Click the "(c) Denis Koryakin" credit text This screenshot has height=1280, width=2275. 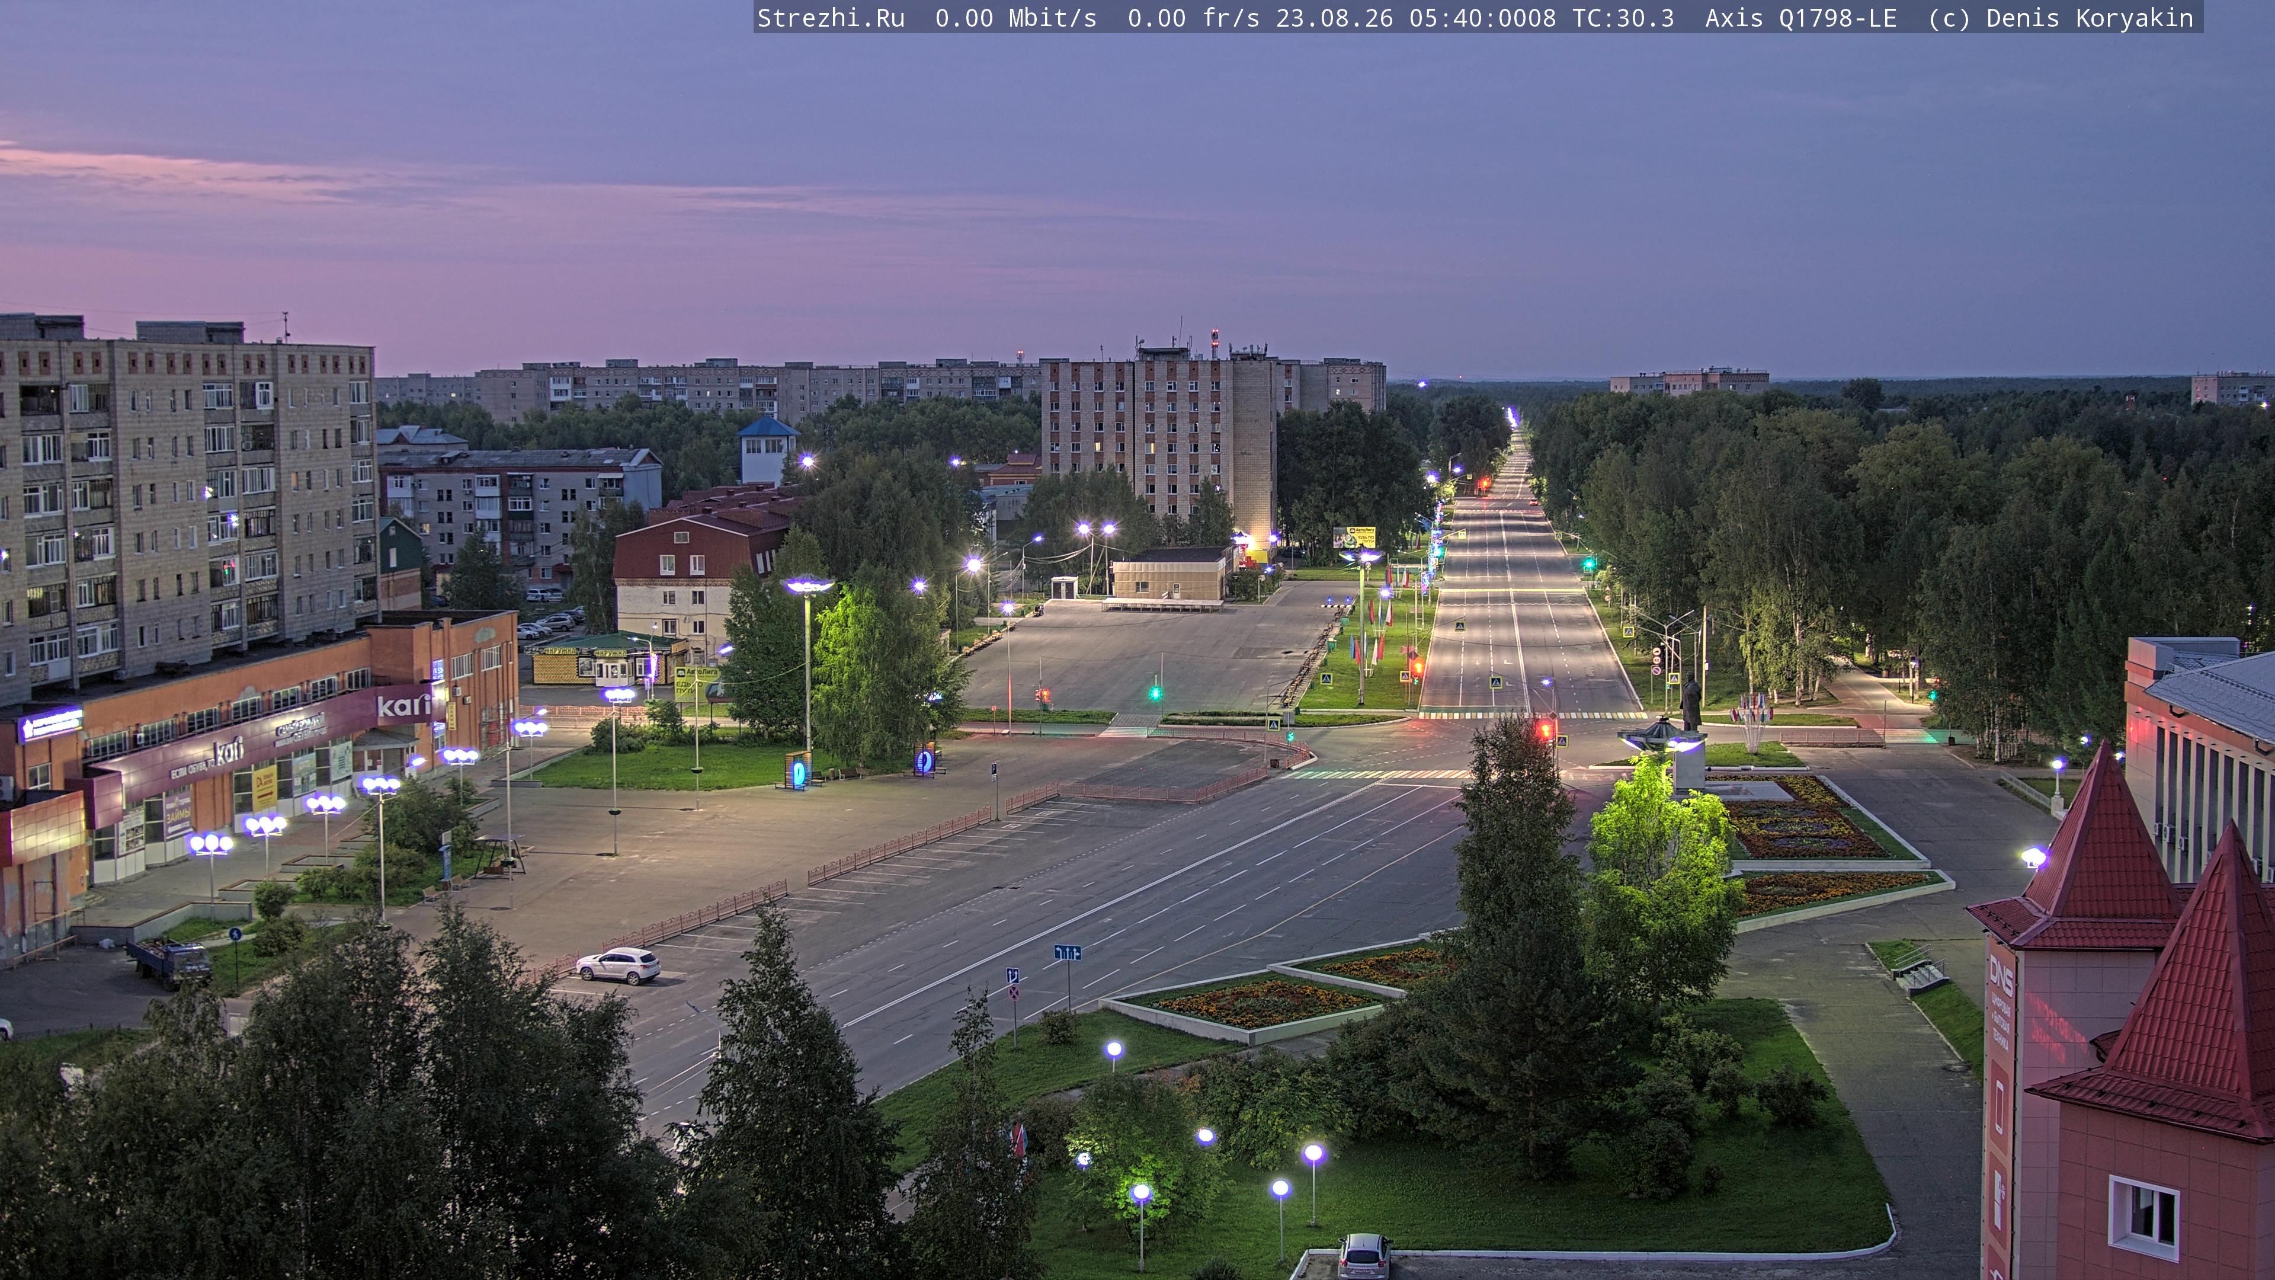[x=2061, y=18]
